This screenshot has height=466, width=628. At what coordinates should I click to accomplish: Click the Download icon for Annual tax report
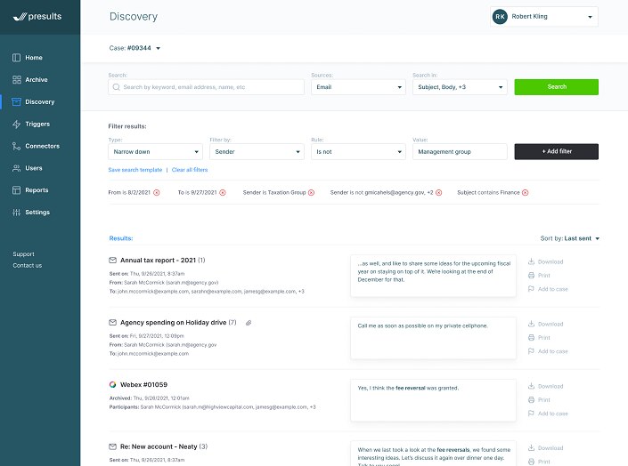pyautogui.click(x=532, y=262)
